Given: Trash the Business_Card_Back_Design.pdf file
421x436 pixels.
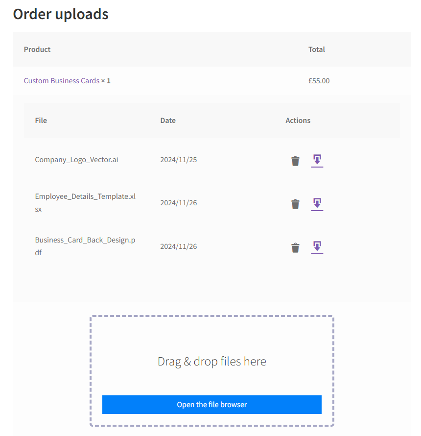Looking at the screenshot, I should 295,247.
